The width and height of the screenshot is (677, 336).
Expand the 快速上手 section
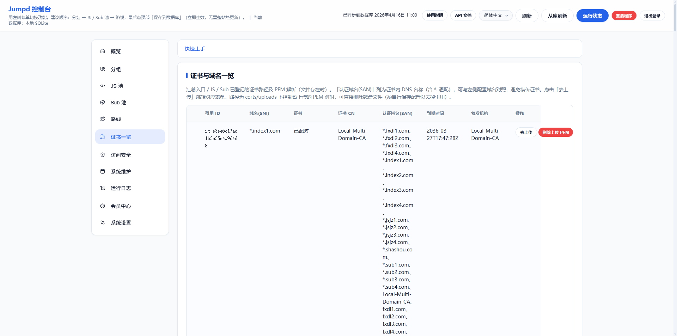pos(195,49)
